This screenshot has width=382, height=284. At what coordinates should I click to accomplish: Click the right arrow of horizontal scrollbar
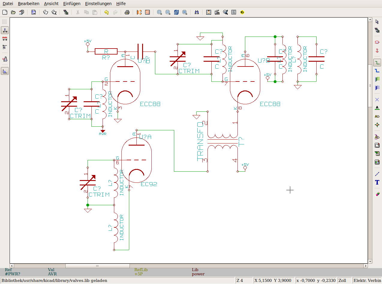[x=366, y=266]
